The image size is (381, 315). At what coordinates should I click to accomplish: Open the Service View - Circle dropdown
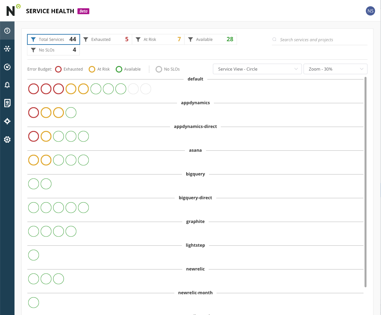257,69
